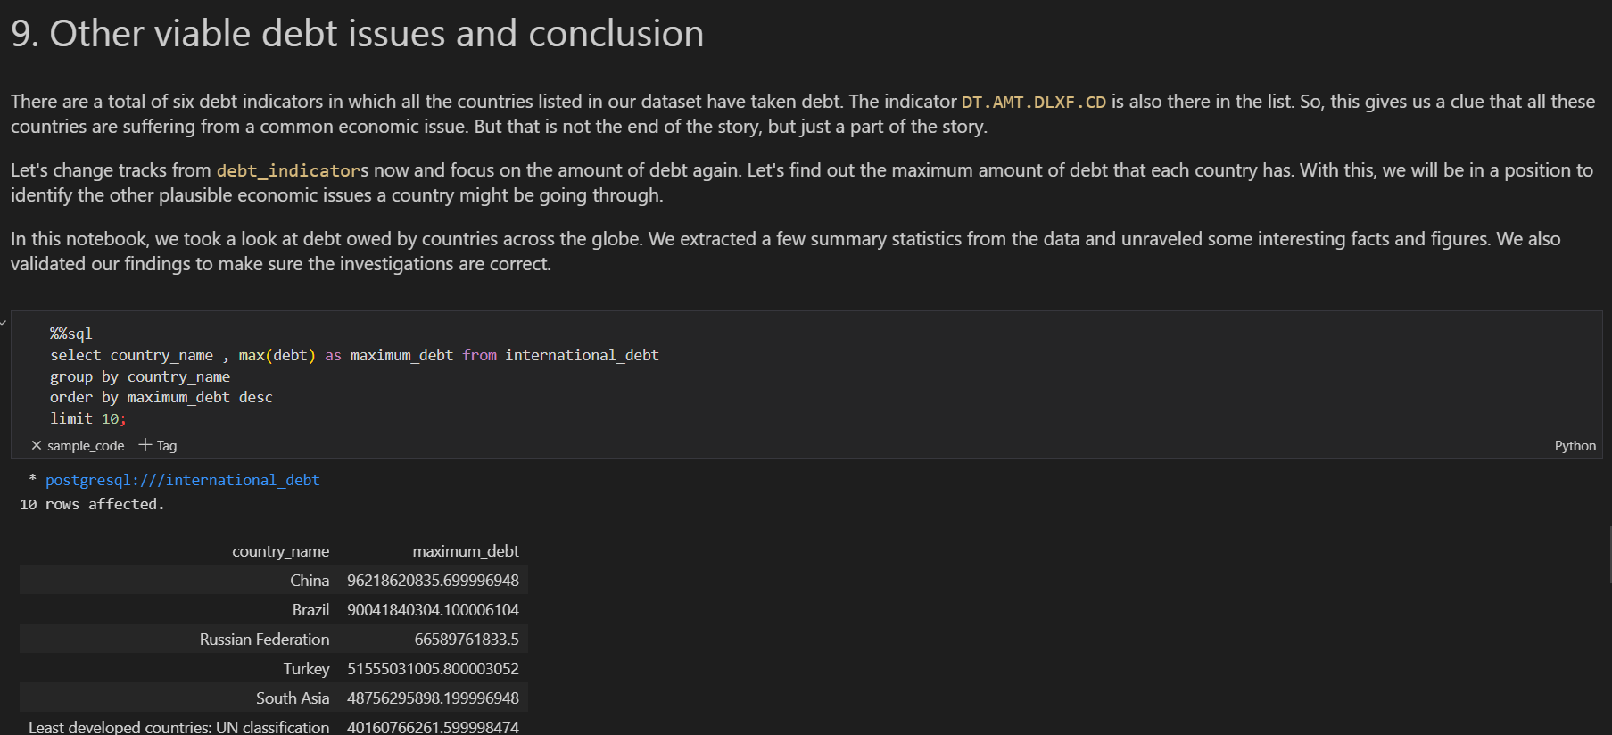1612x735 pixels.
Task: Sort by the maximum_debt column header
Action: [466, 550]
